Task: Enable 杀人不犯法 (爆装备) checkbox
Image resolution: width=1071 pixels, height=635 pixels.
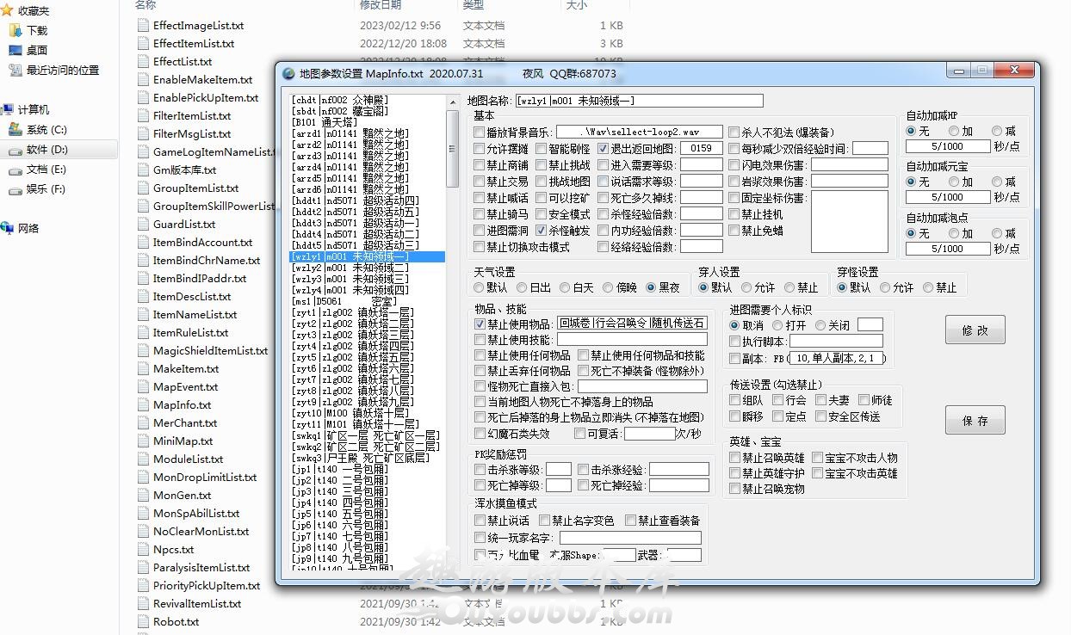Action: 734,133
